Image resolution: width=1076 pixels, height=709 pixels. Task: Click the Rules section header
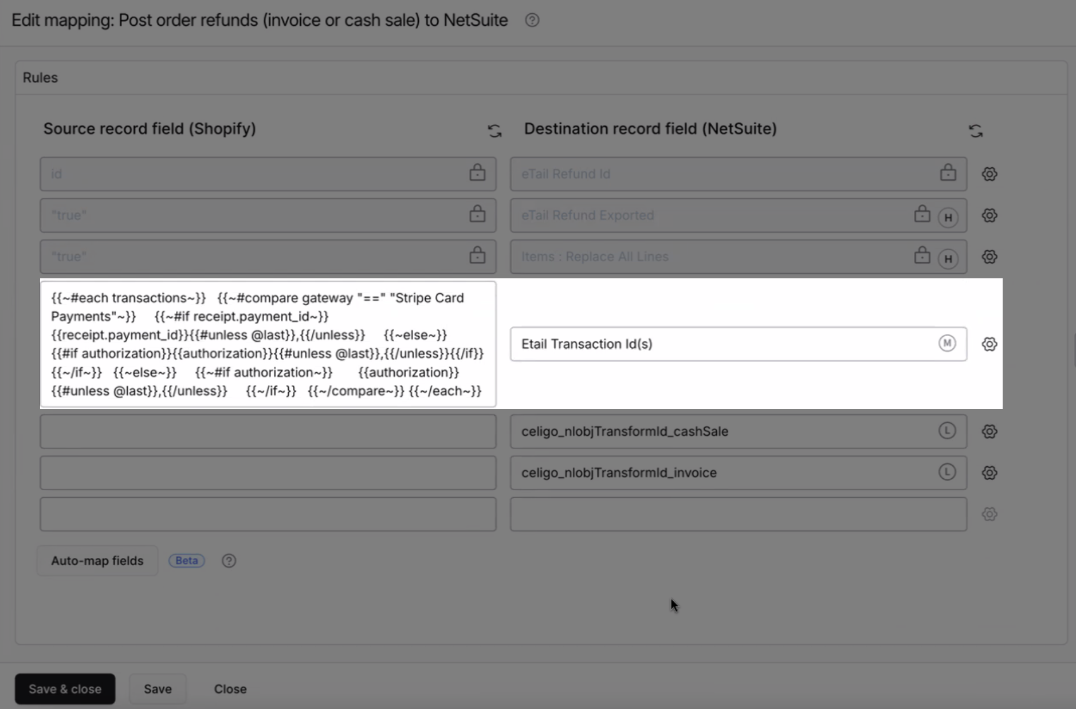40,77
